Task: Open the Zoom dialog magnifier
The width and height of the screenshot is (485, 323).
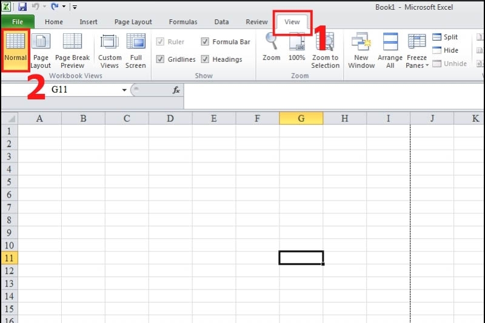Action: pos(271,47)
